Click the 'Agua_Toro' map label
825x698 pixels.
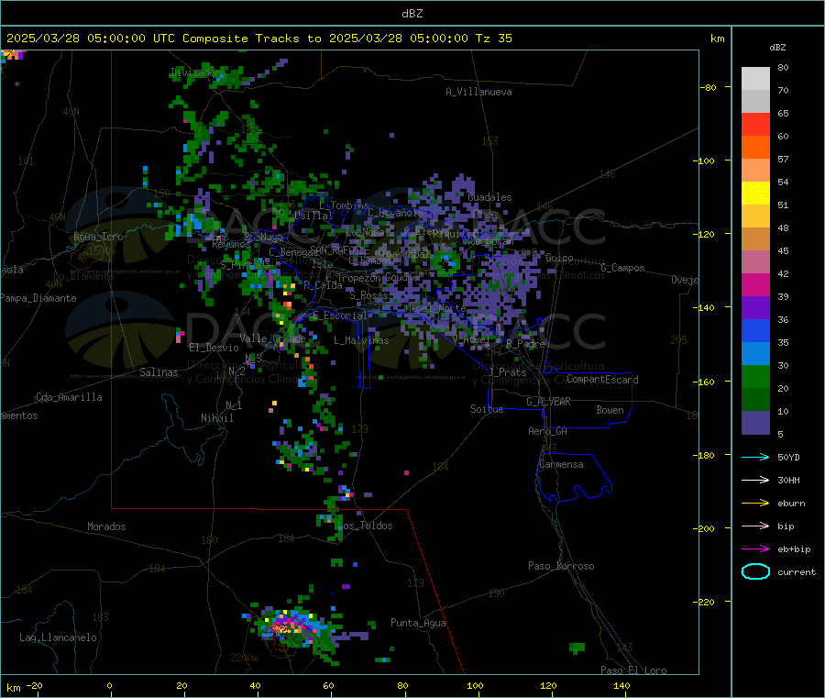pyautogui.click(x=98, y=237)
